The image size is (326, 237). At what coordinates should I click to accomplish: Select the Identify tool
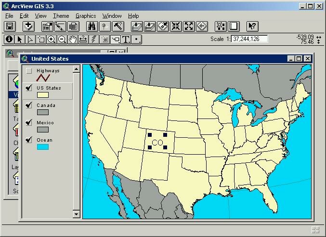coord(9,39)
